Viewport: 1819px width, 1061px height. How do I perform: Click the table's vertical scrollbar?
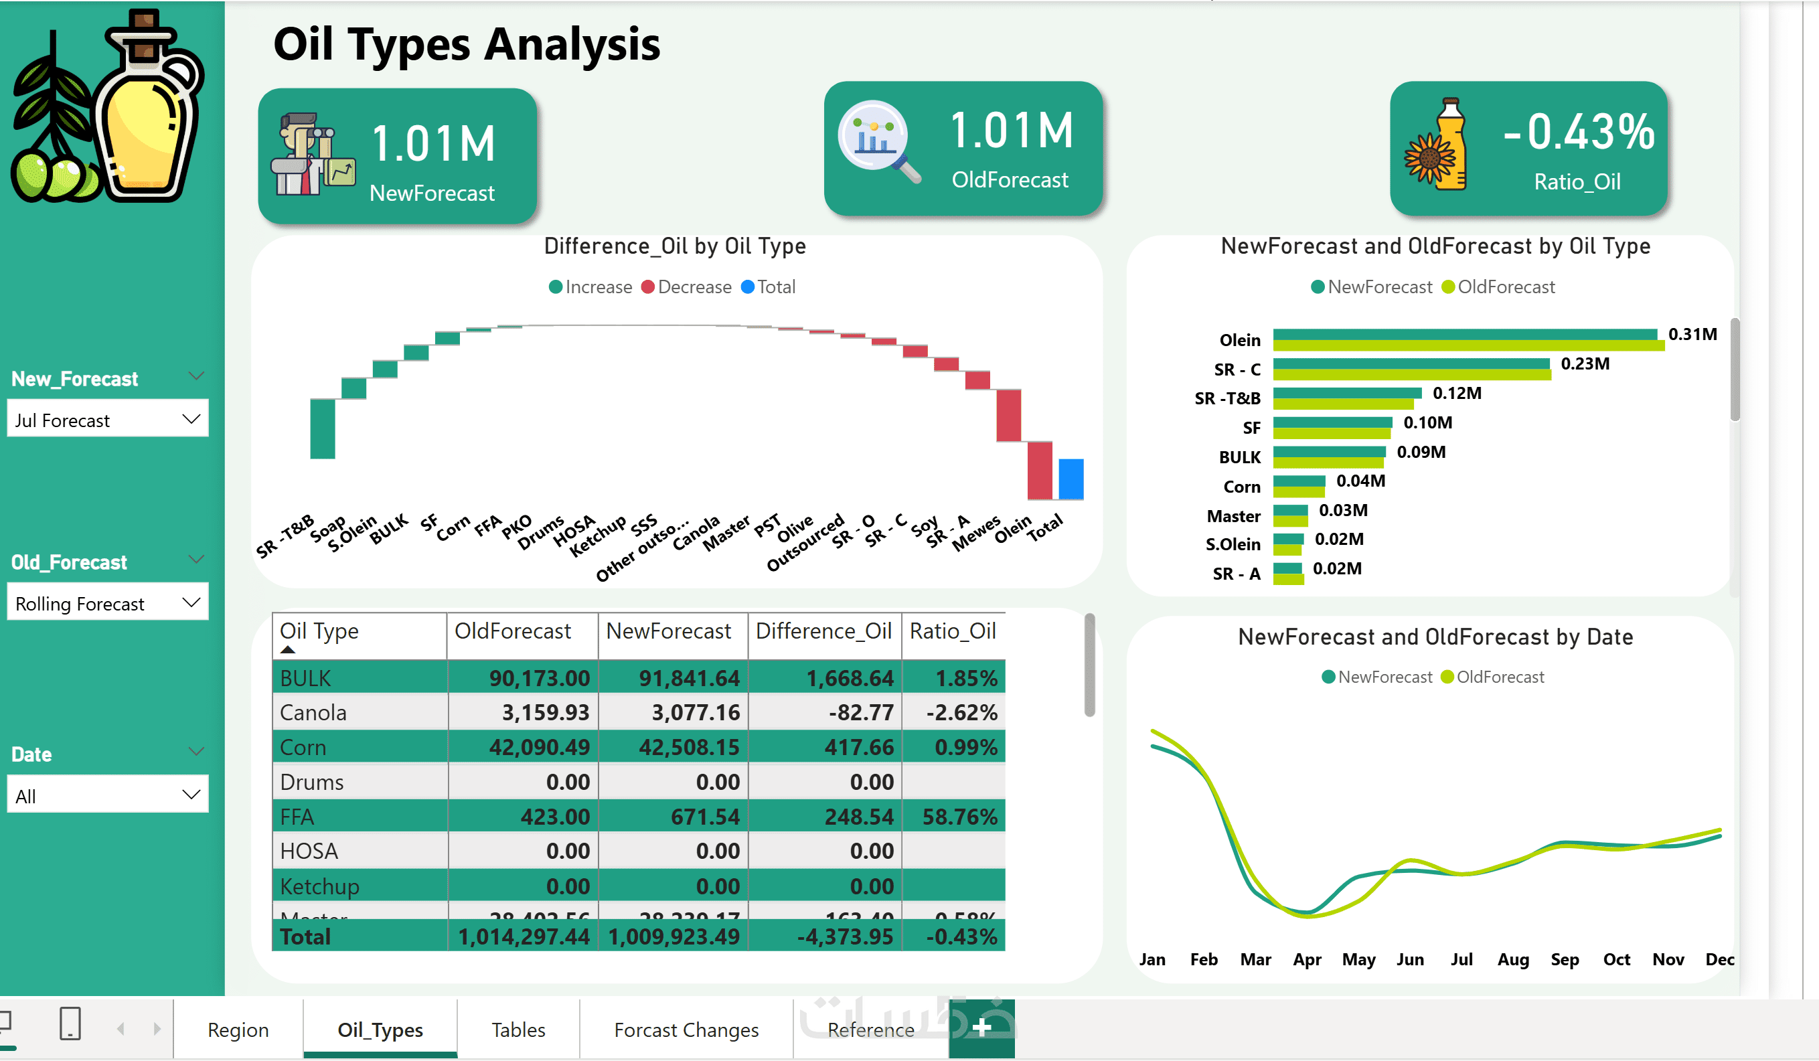[x=1089, y=665]
